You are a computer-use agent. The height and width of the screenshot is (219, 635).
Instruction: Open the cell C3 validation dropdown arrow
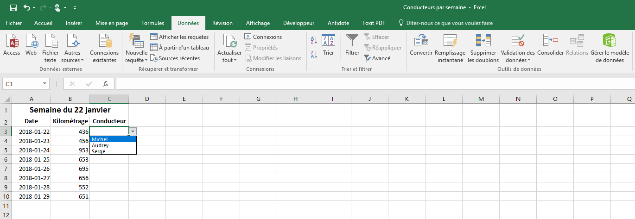(133, 131)
